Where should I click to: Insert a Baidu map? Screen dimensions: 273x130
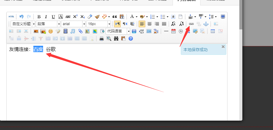[87, 31]
